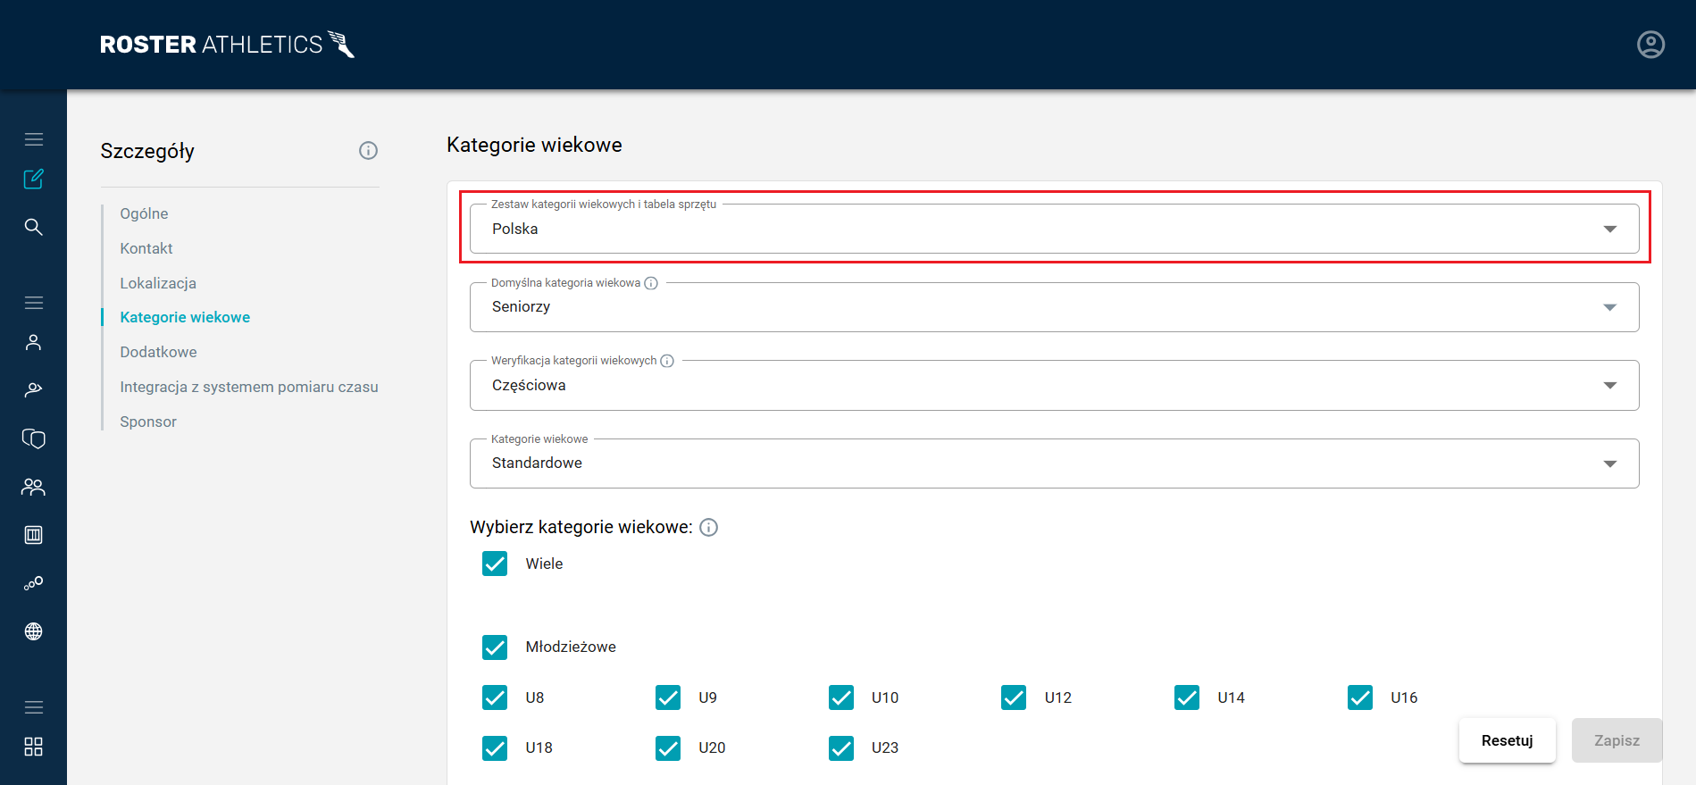The width and height of the screenshot is (1696, 785).
Task: Uncheck the Wiele checkbox
Action: (495, 564)
